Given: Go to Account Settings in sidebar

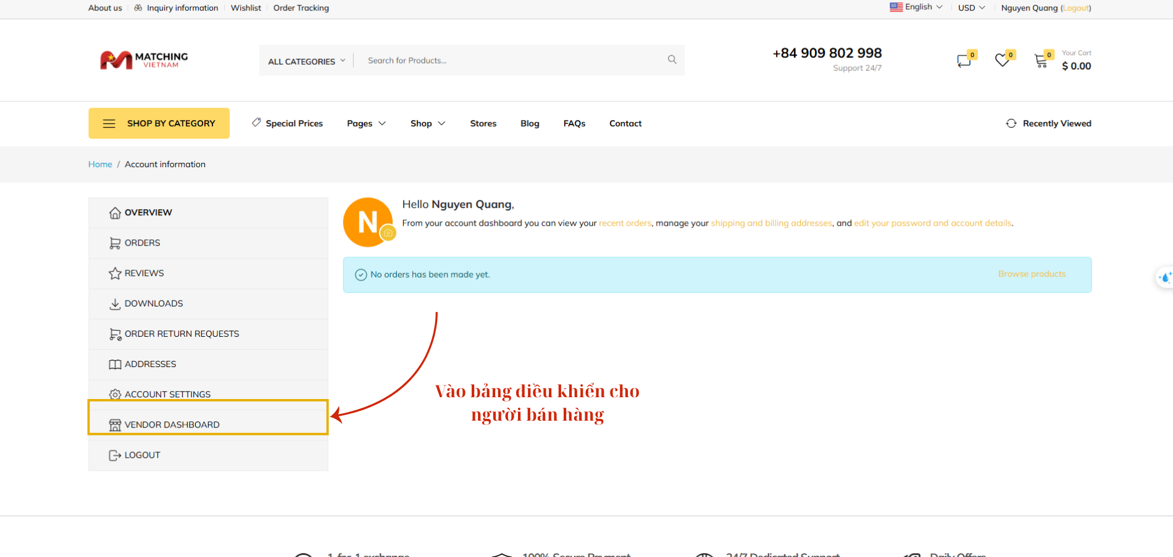Looking at the screenshot, I should (167, 394).
